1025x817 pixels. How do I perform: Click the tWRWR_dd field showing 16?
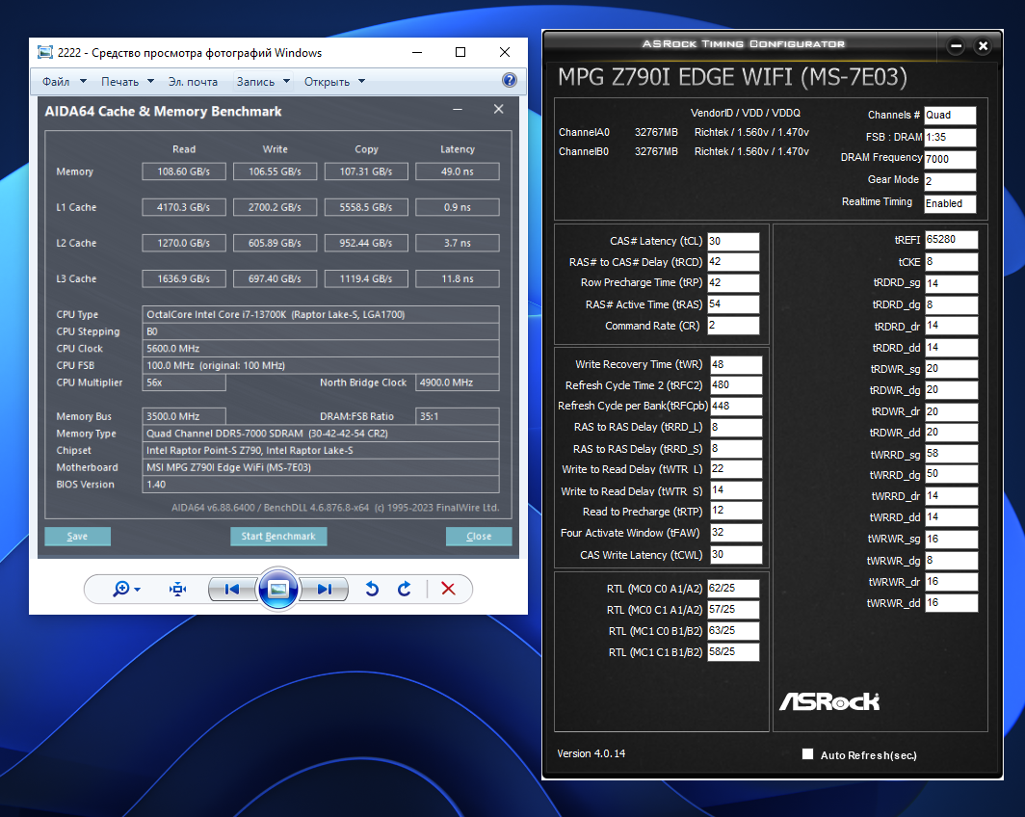951,602
